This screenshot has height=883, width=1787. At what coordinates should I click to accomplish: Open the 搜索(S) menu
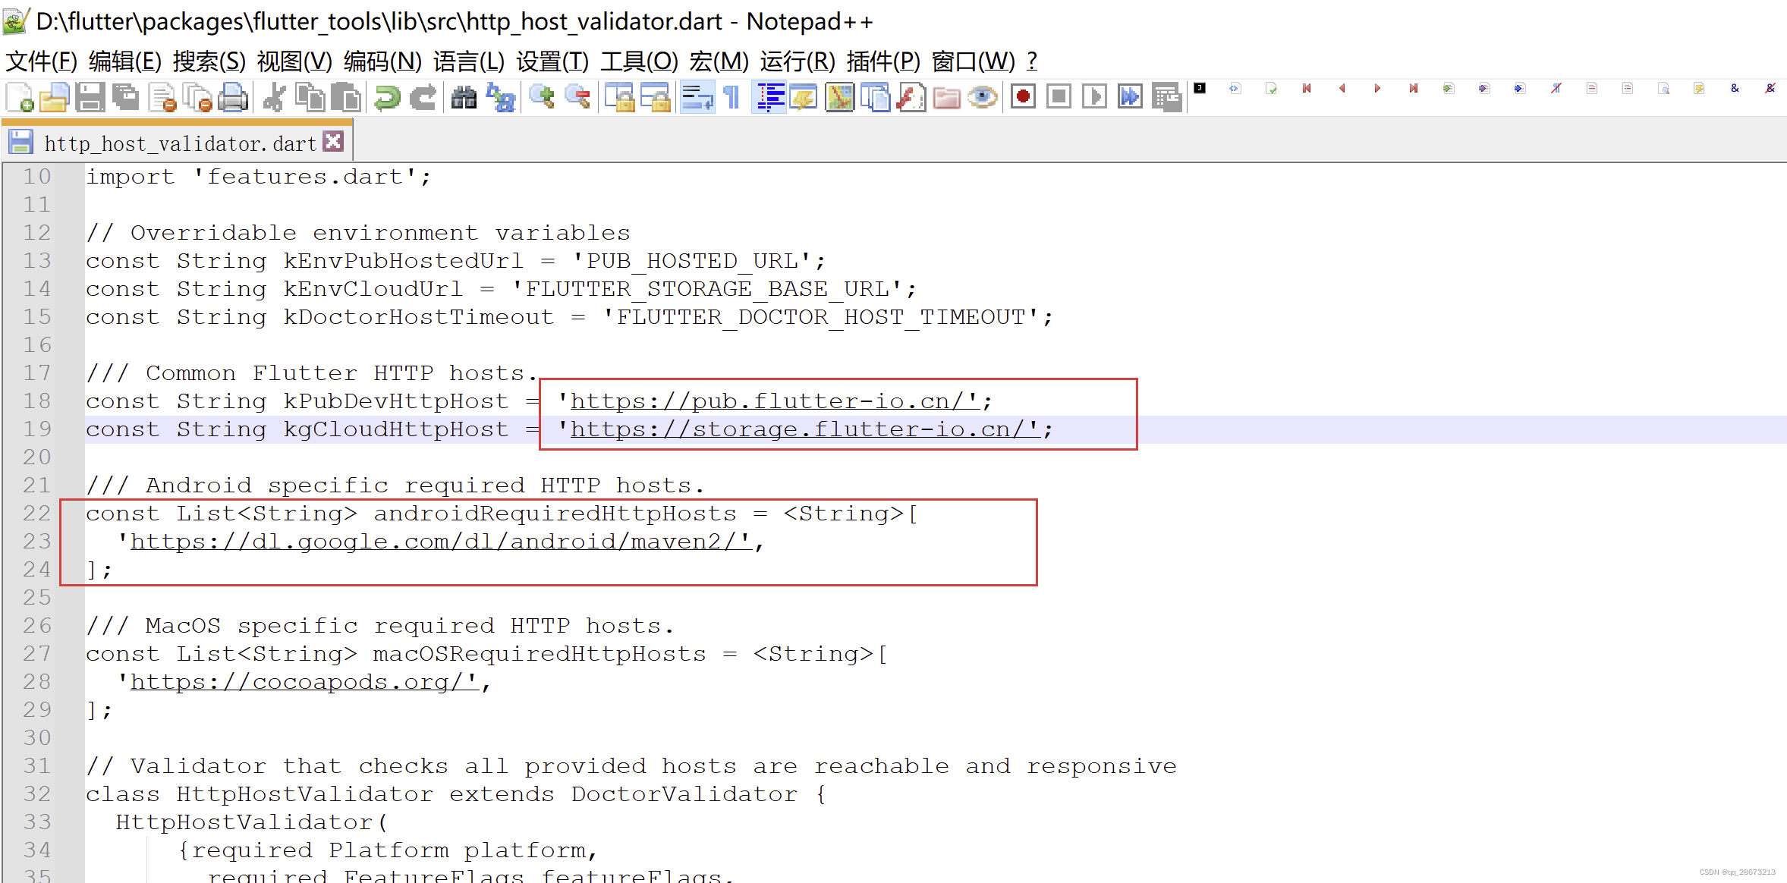[x=209, y=61]
